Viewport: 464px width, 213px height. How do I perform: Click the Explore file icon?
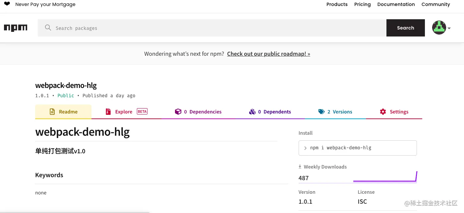[108, 112]
